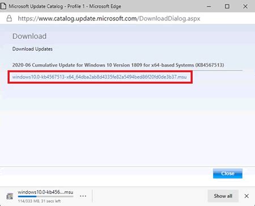Click the 'Microsoft Update Catalog' window title
Image resolution: width=255 pixels, height=206 pixels.
[x=65, y=6]
